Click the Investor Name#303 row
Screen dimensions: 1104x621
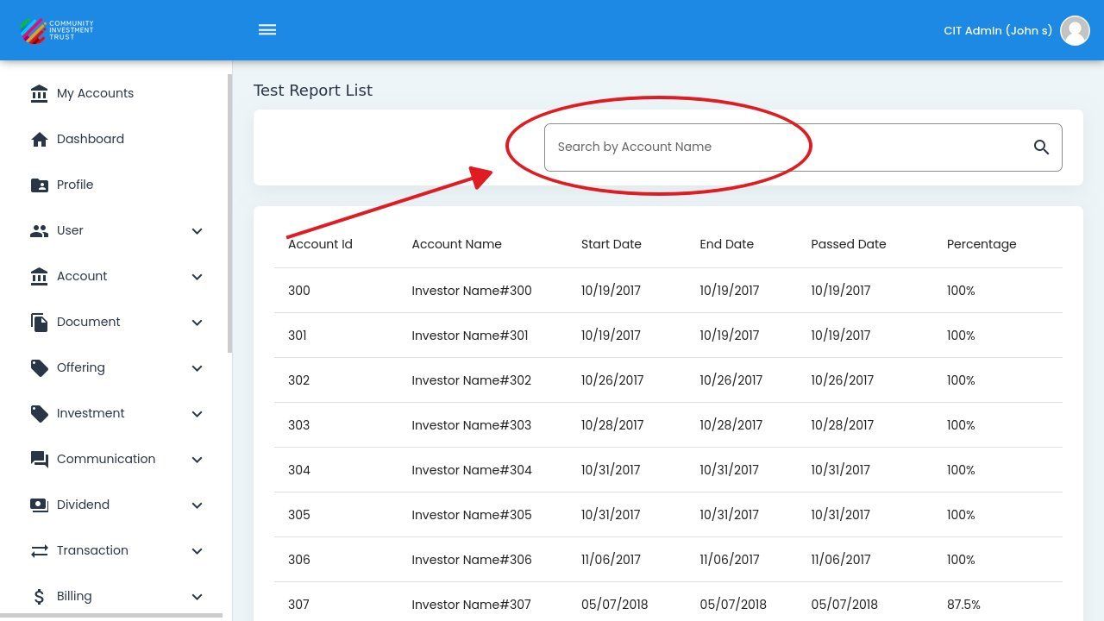[x=471, y=425]
